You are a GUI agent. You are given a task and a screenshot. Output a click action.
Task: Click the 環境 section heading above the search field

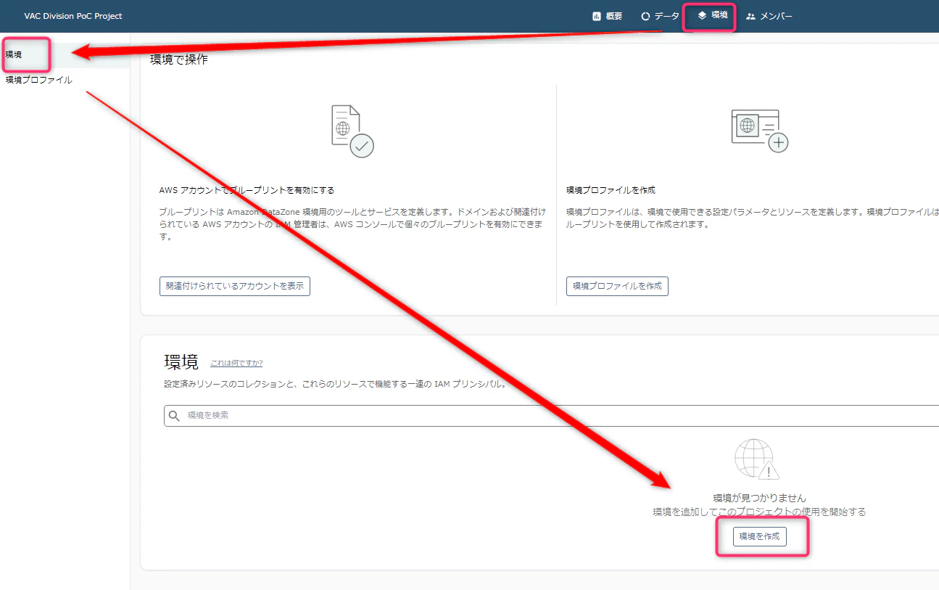(181, 362)
